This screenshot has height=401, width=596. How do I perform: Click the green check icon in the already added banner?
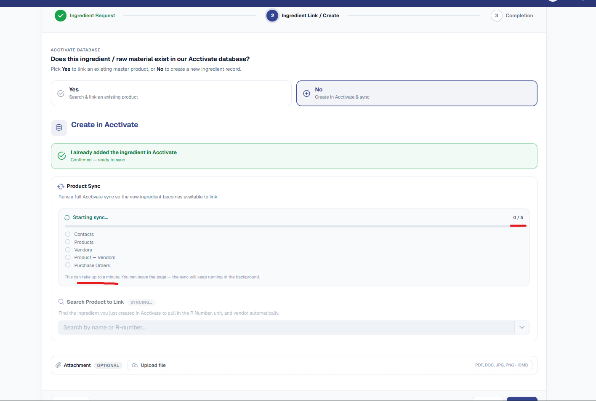tap(62, 156)
